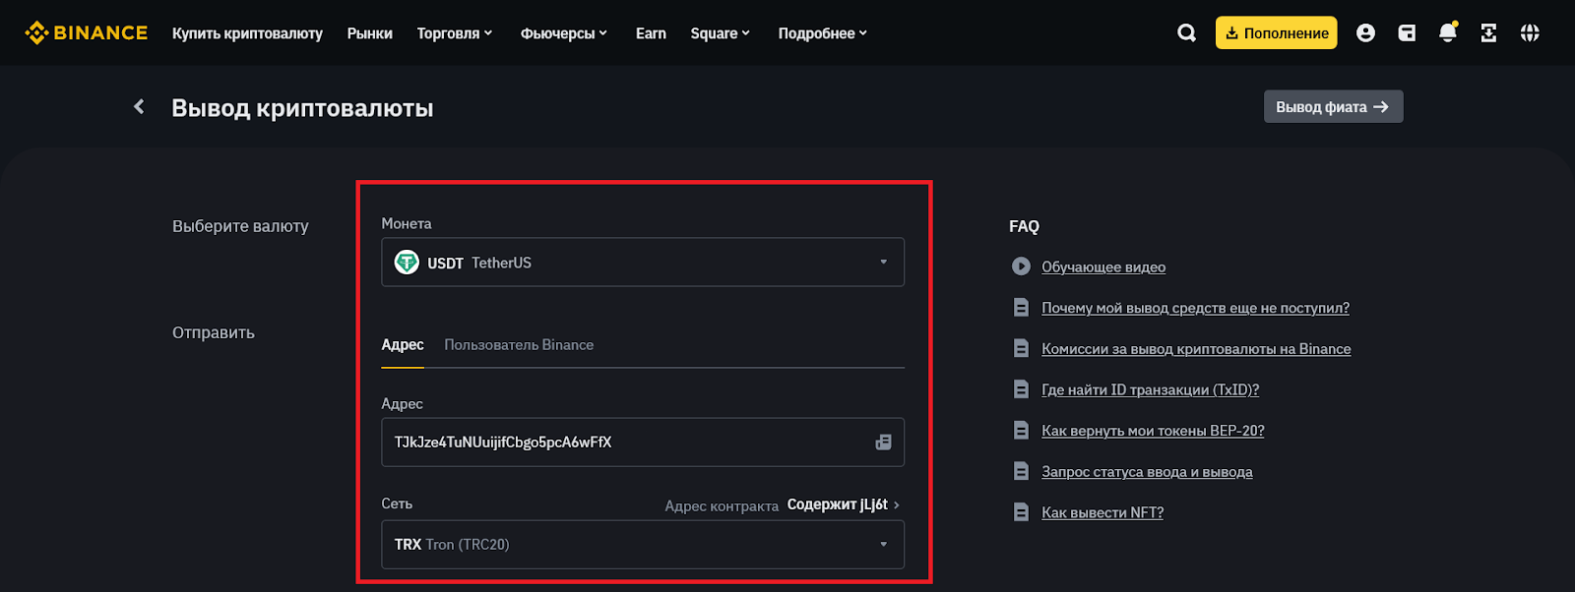The height and width of the screenshot is (592, 1575).
Task: Click the Binance logo
Action: pos(86,33)
